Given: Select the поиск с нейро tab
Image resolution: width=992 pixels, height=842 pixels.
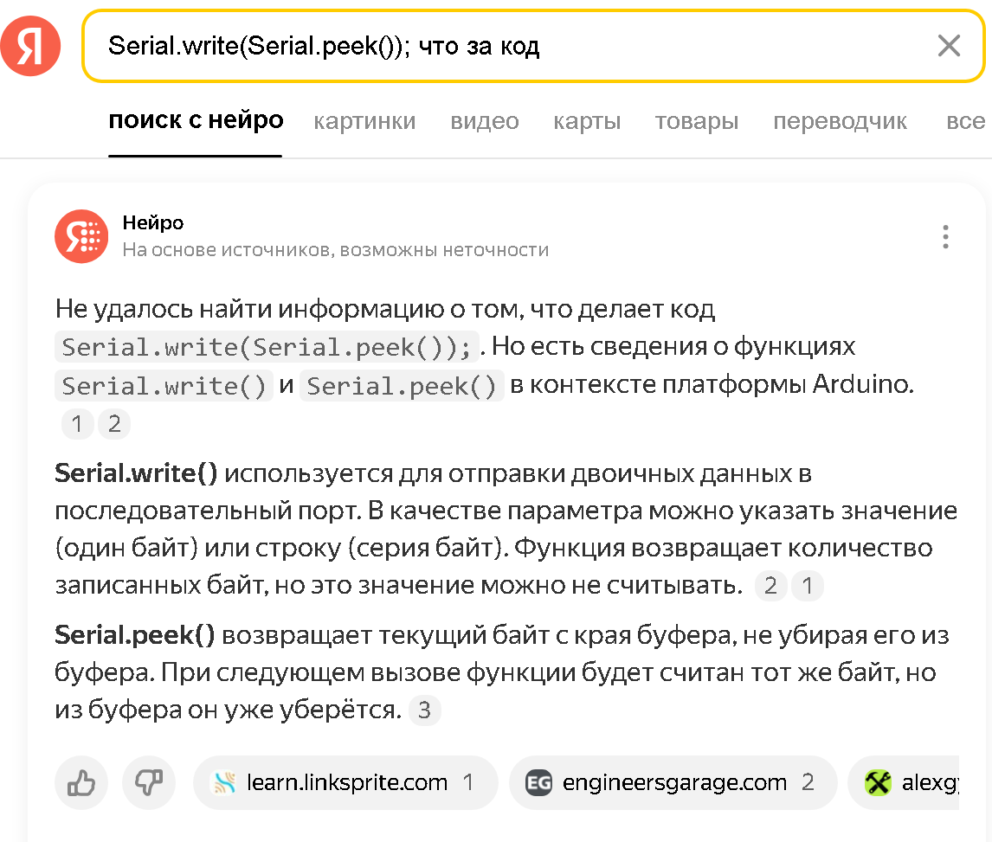Looking at the screenshot, I should tap(196, 121).
